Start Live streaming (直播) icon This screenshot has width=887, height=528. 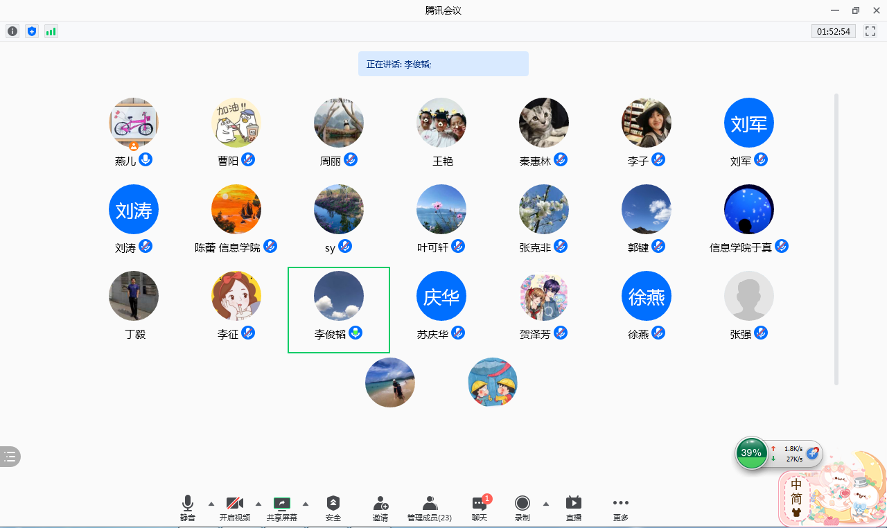click(x=574, y=508)
